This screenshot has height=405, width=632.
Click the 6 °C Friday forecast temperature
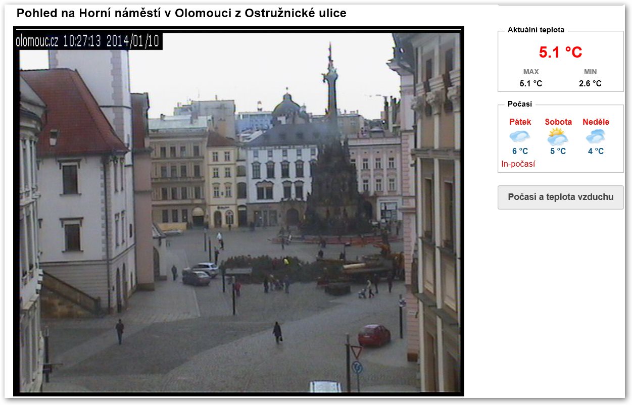point(520,151)
